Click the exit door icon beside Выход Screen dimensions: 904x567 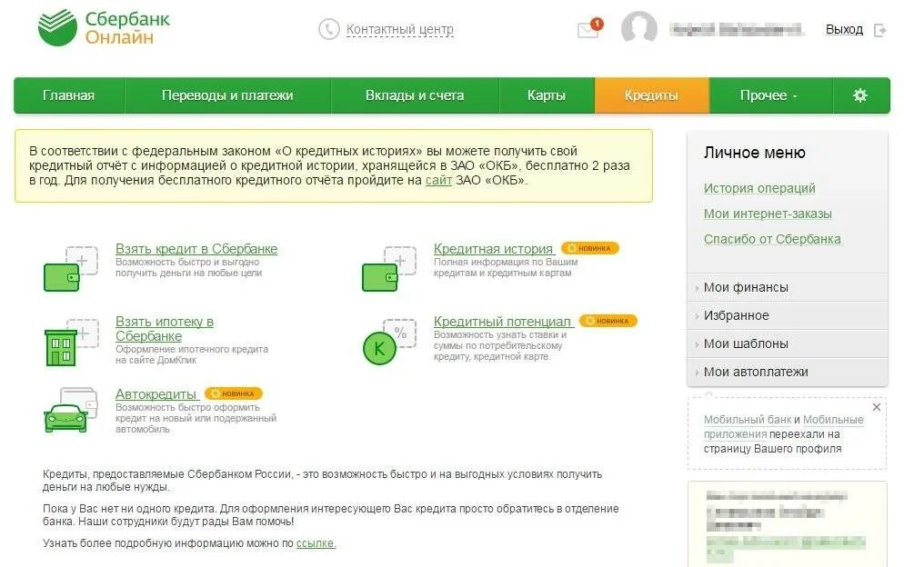pos(879,30)
